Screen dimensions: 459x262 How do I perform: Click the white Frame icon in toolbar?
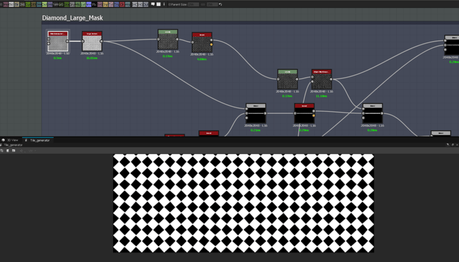point(159,4)
